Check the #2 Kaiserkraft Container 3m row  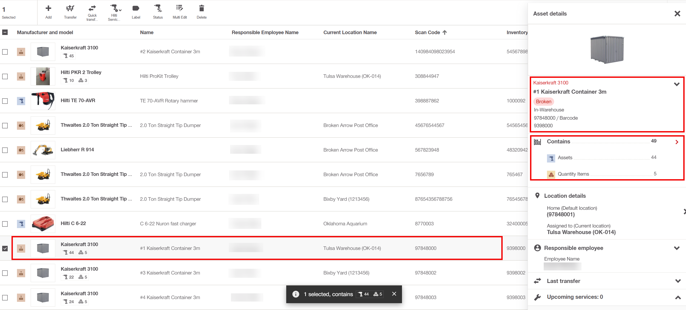click(x=5, y=52)
